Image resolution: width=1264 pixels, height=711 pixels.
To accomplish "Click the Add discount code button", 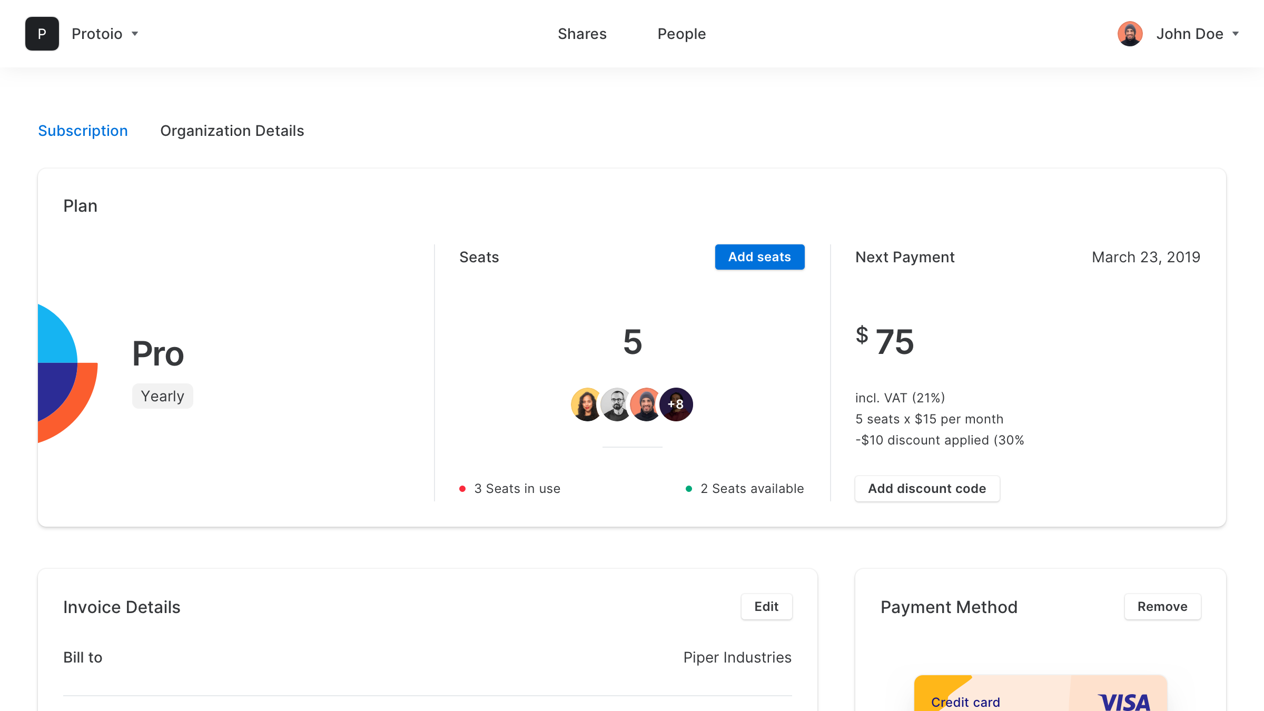I will point(927,489).
